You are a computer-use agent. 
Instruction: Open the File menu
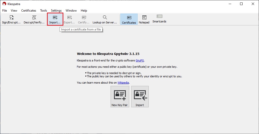[x=5, y=11]
